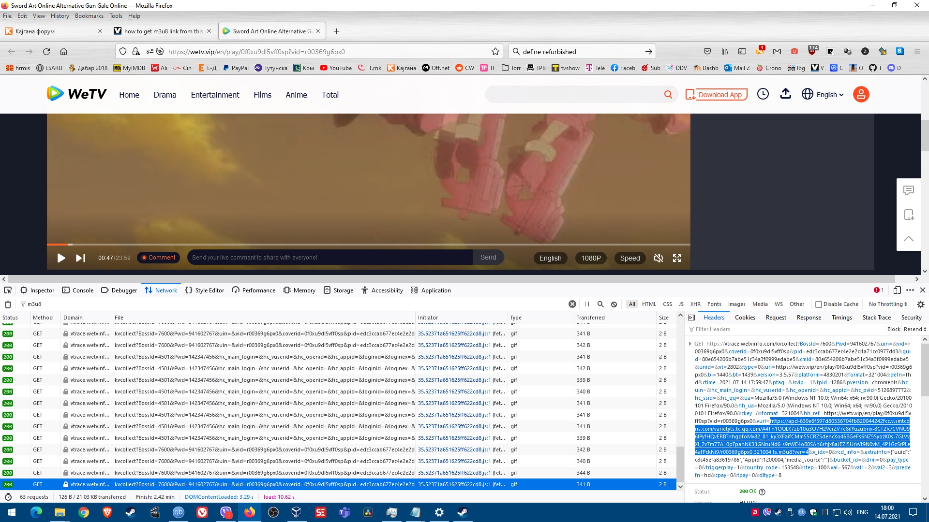Open the Cookies tab in request details
Viewport: 929px width, 522px height.
[745, 318]
